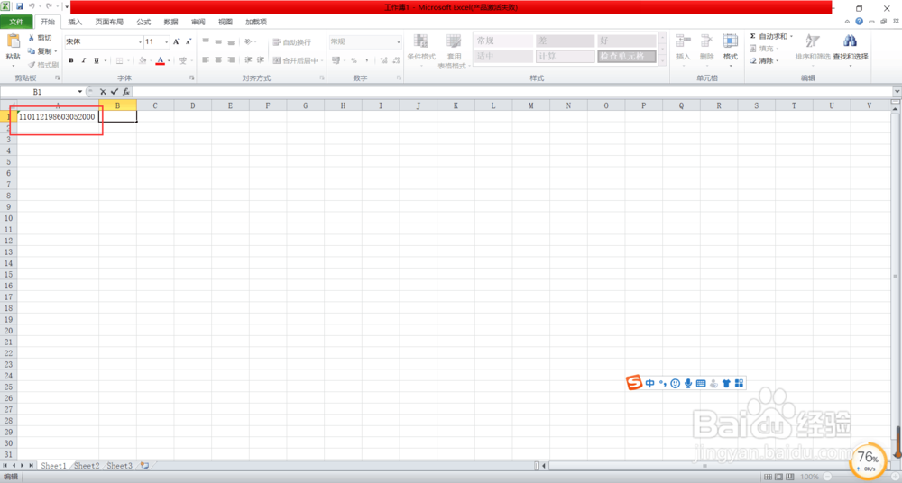The image size is (902, 483).
Task: Switch to the Page Layout (页面布局) tab
Action: click(109, 22)
